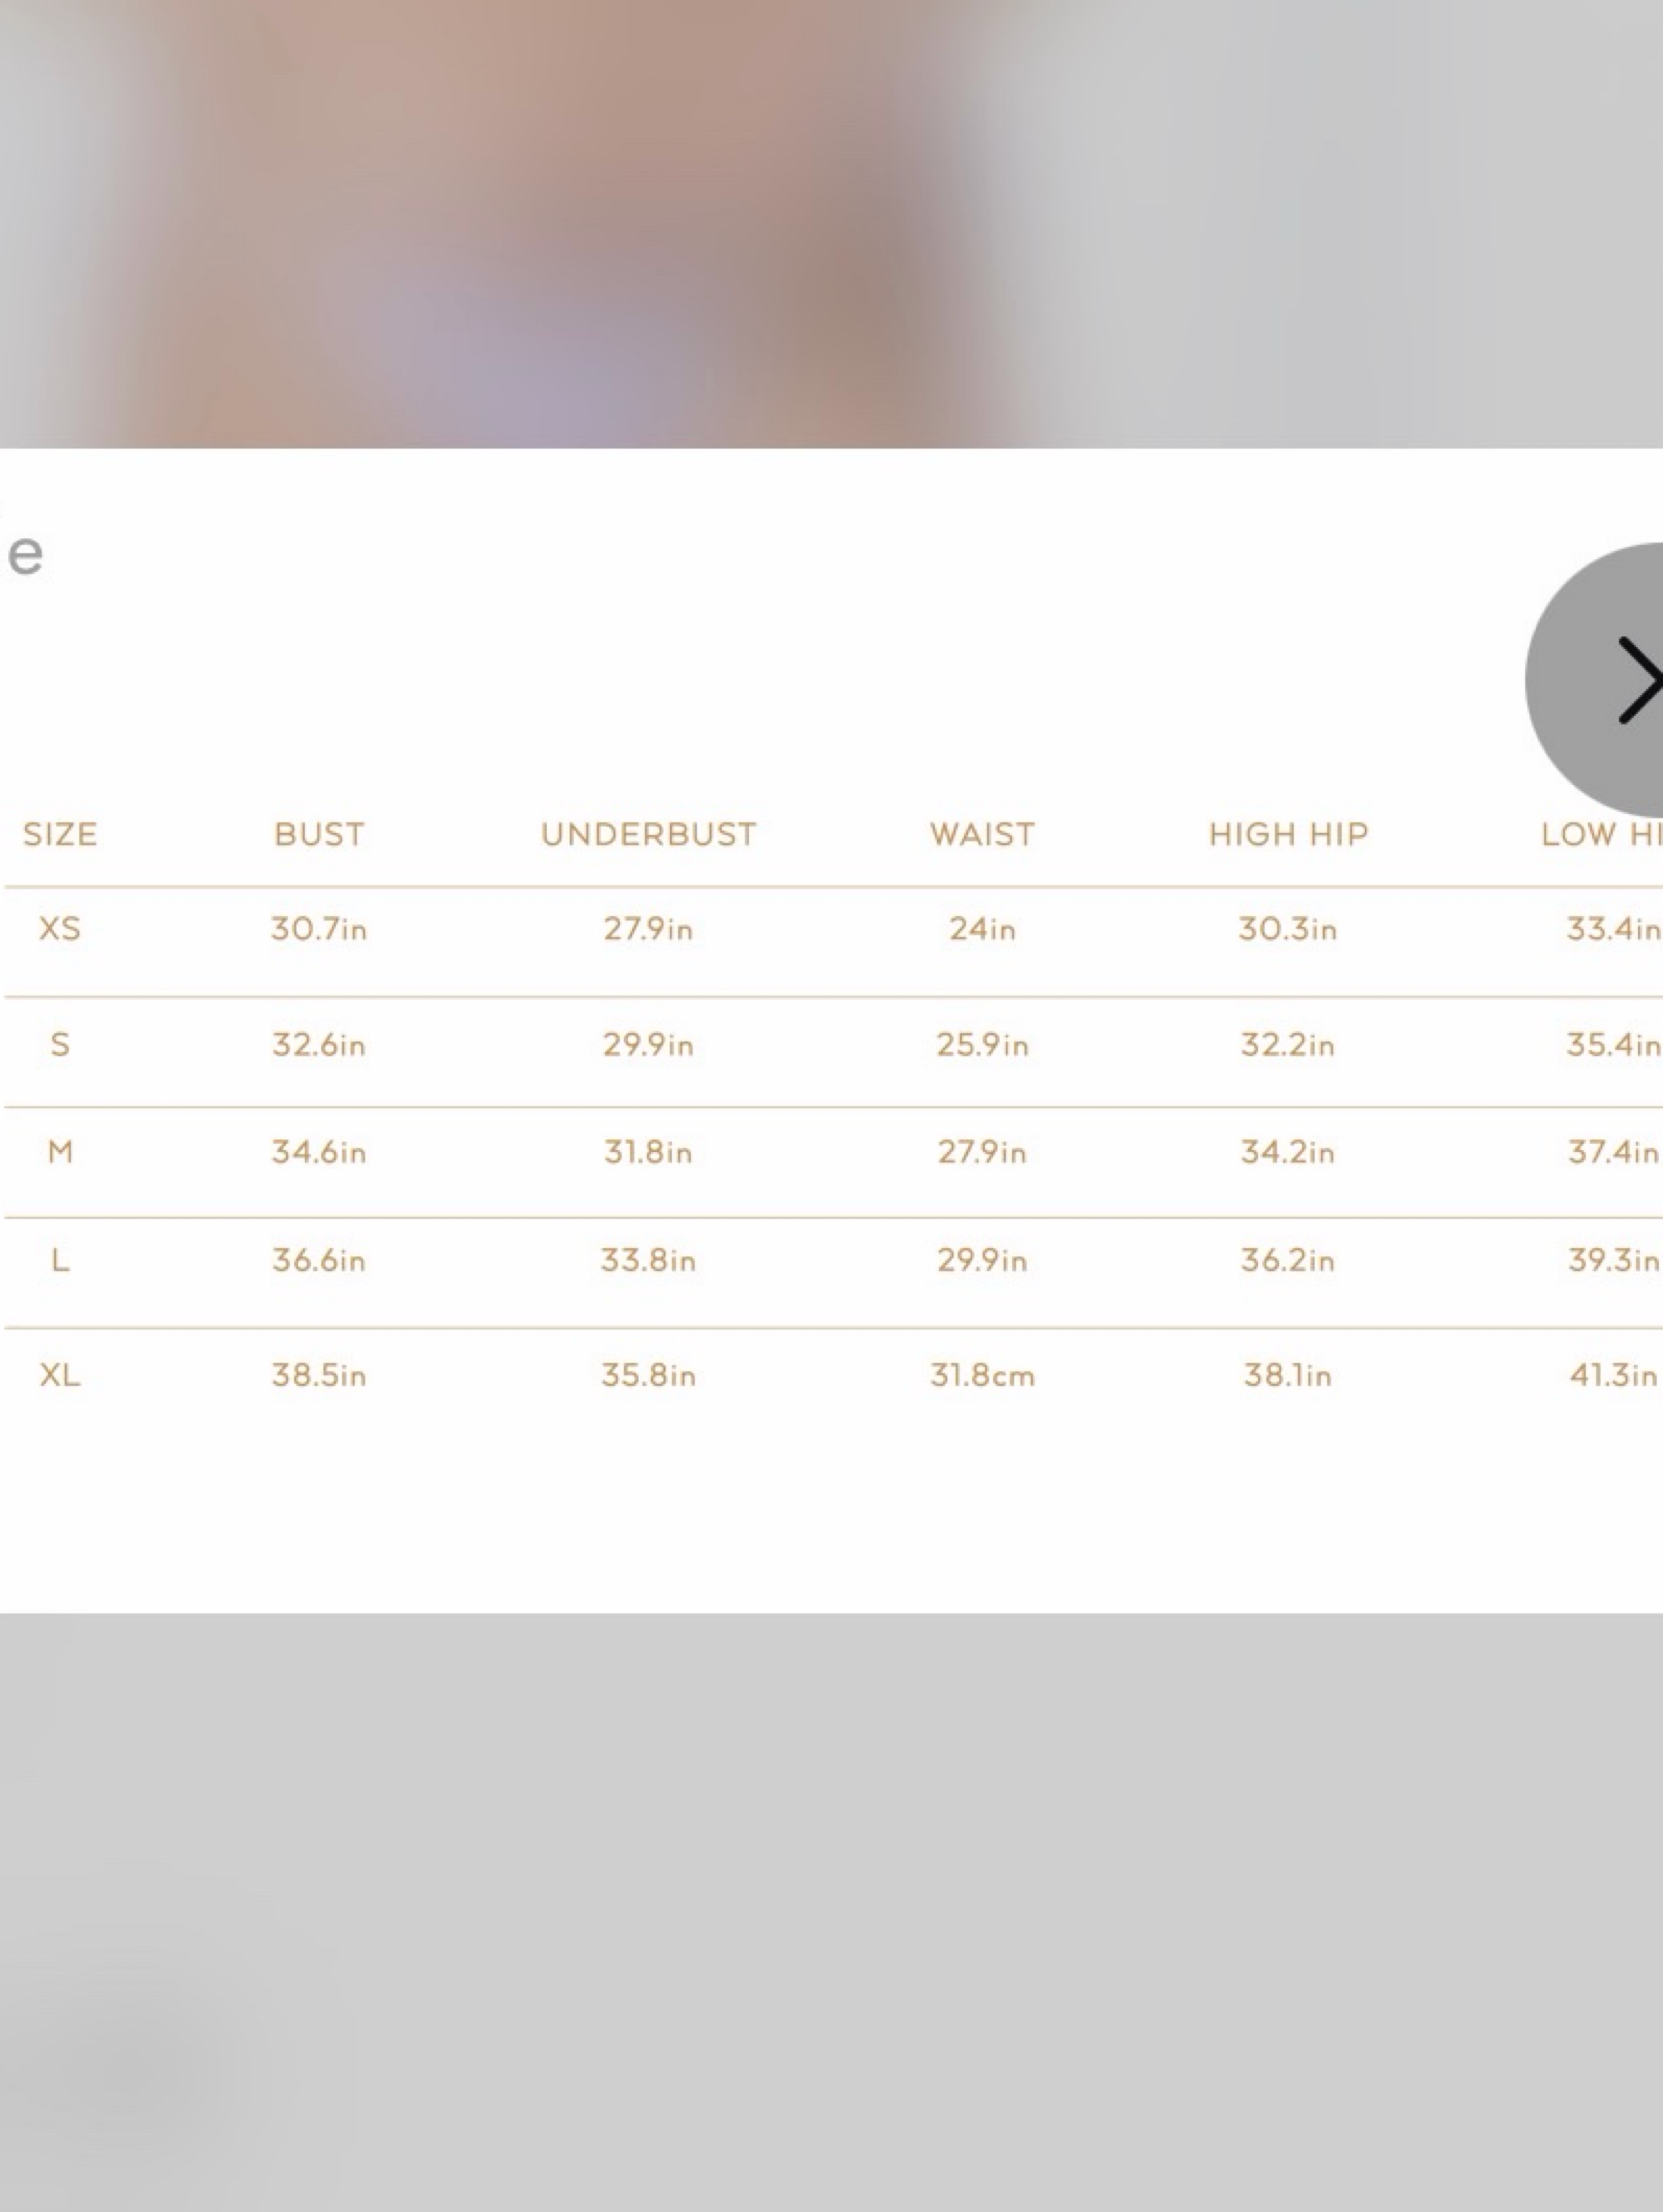Select the HIGH HIP column header
The image size is (1663, 2212).
click(x=1288, y=834)
